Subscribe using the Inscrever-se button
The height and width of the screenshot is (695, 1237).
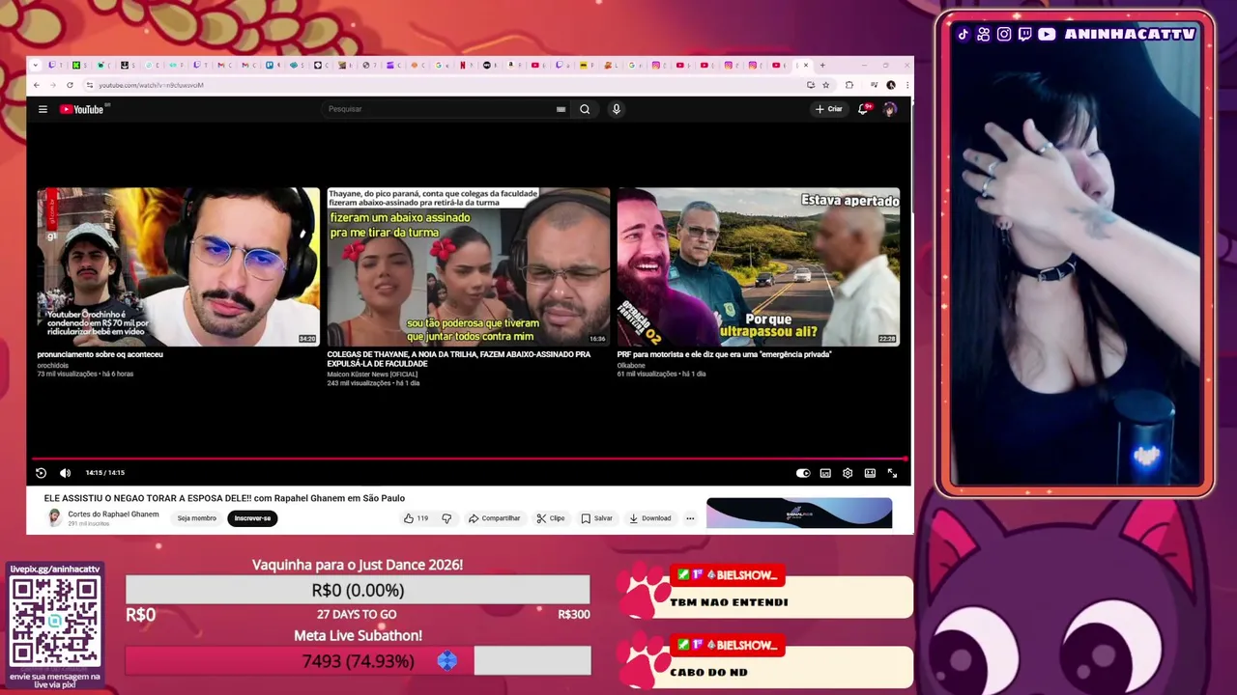pos(252,518)
